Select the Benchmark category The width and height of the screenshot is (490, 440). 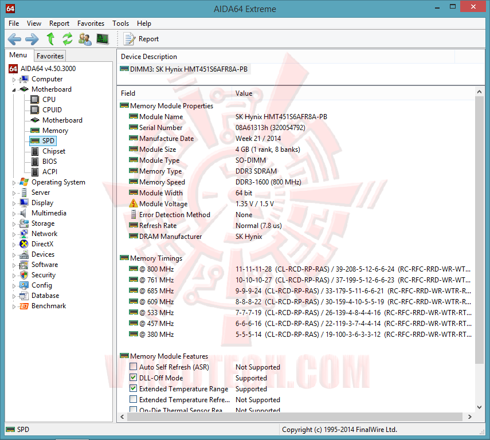49,305
